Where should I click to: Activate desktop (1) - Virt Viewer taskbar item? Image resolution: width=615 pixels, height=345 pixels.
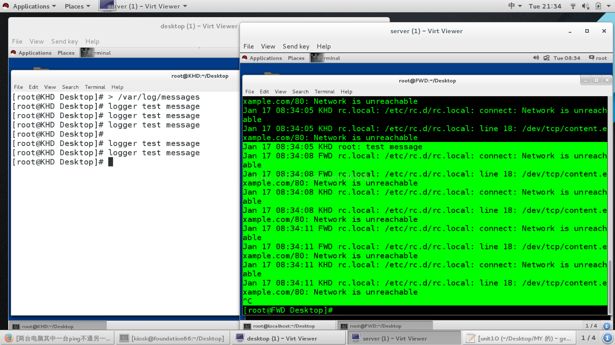288,338
